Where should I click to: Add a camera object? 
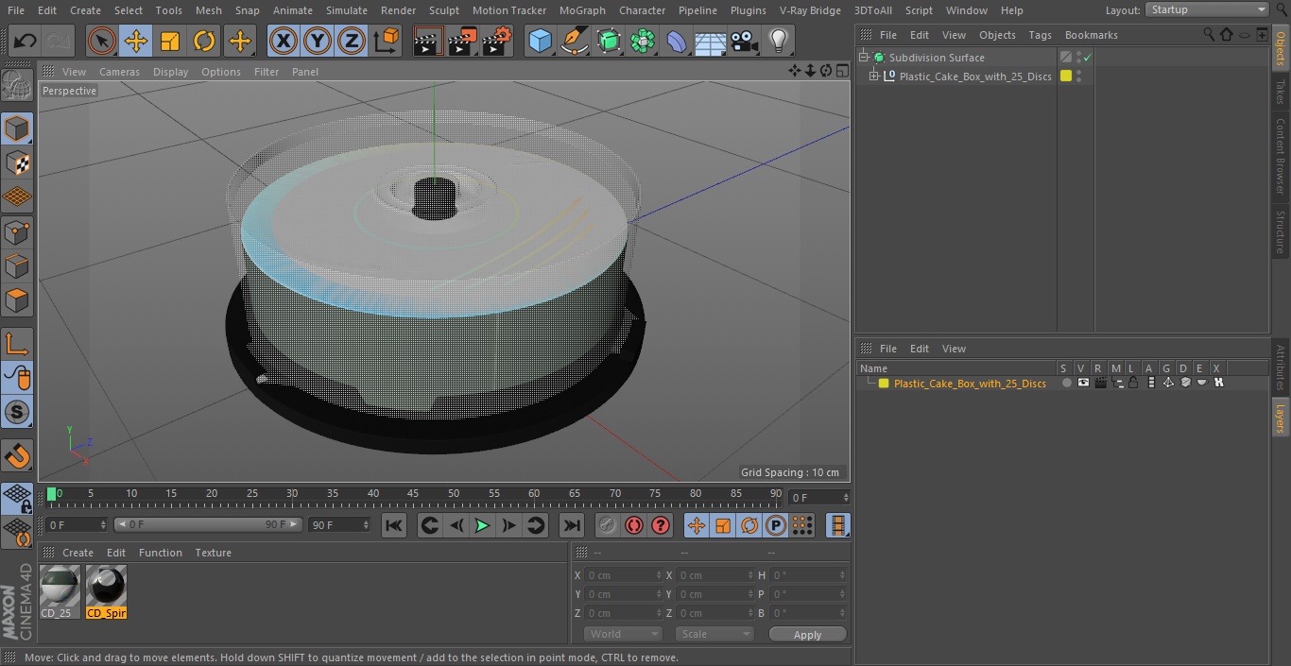pyautogui.click(x=745, y=41)
